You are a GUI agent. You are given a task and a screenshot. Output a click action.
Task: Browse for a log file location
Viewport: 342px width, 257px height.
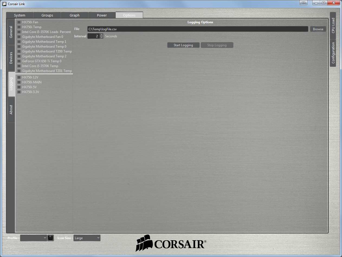(318, 29)
